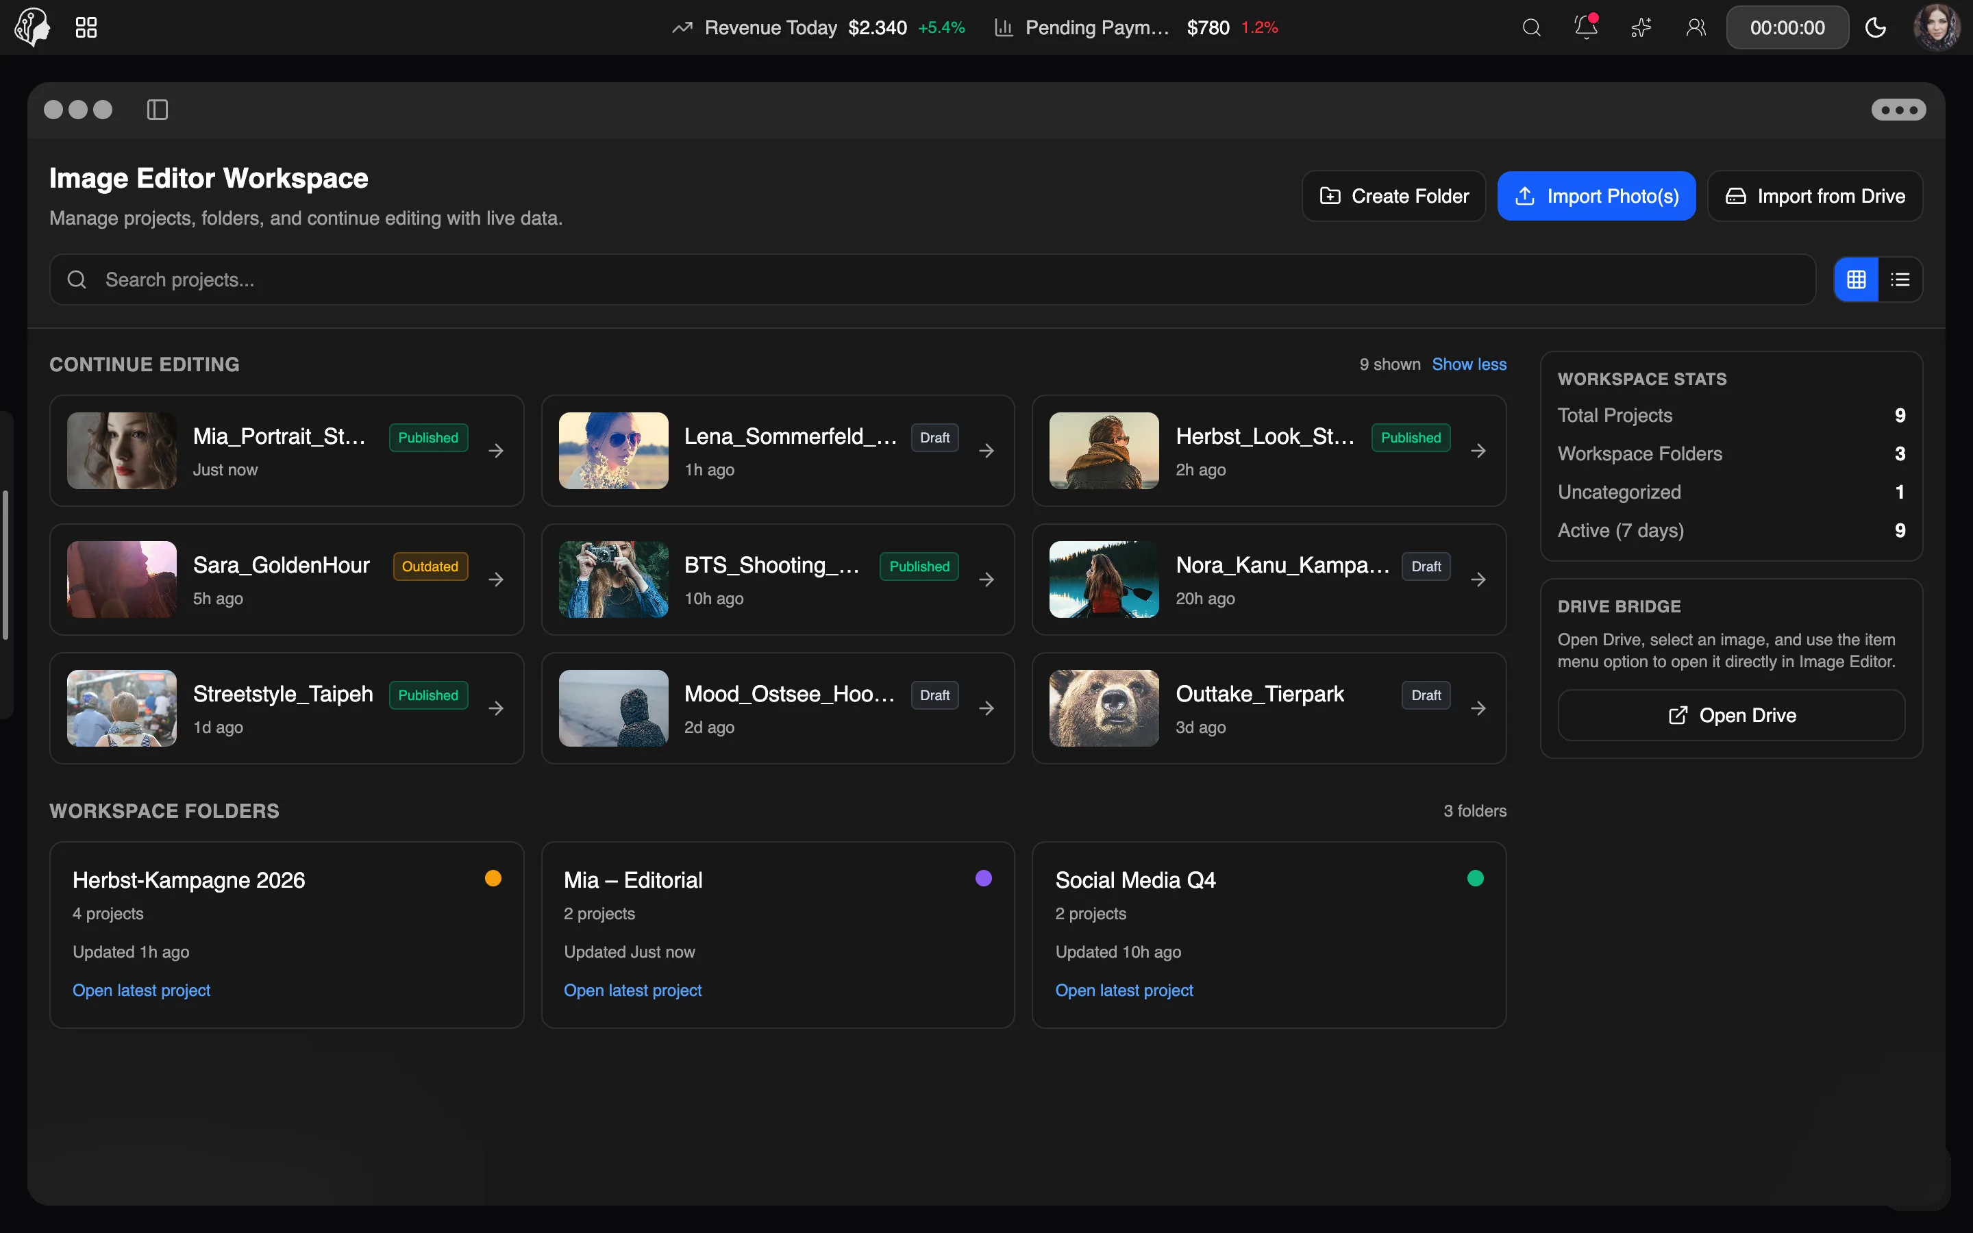Open latest project in Mia – Editorial

coord(633,990)
